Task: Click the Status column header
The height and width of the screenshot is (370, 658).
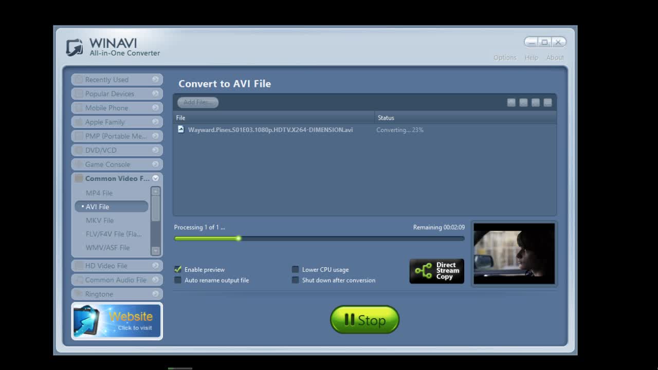Action: click(x=466, y=118)
